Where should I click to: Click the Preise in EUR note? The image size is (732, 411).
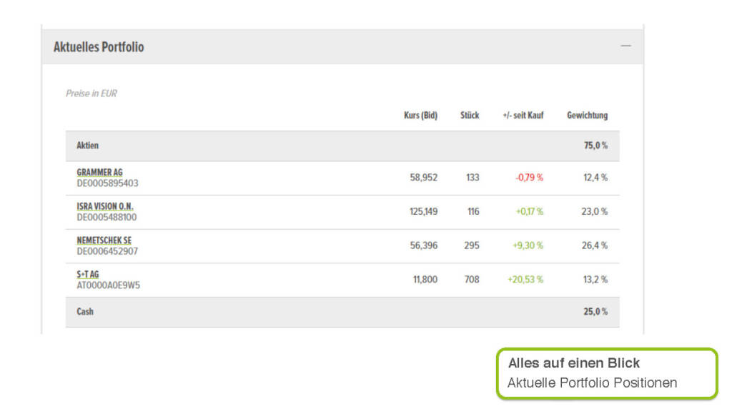pyautogui.click(x=91, y=93)
